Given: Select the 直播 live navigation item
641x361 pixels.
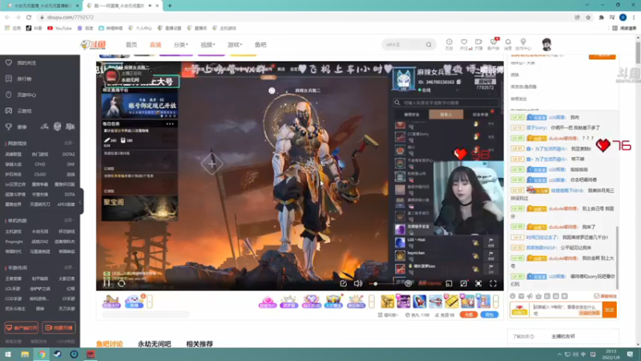Looking at the screenshot, I should (x=155, y=45).
